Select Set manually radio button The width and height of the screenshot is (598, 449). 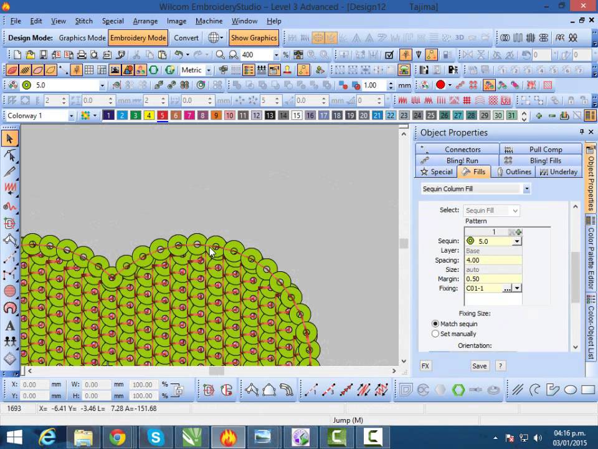[435, 333]
